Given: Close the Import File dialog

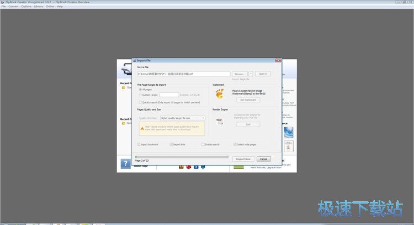Looking at the screenshot, I should 278,61.
